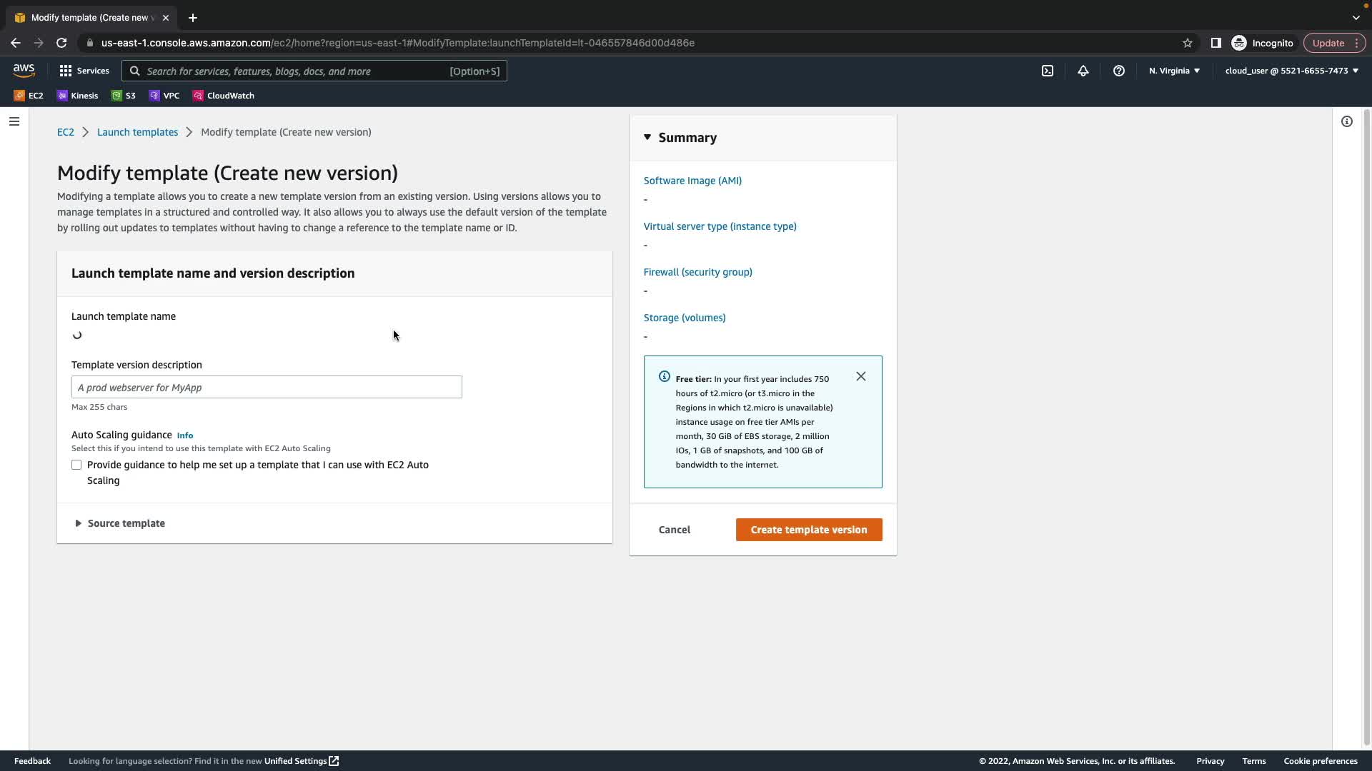Open the side navigation hamburger menu
1372x771 pixels.
(x=14, y=121)
